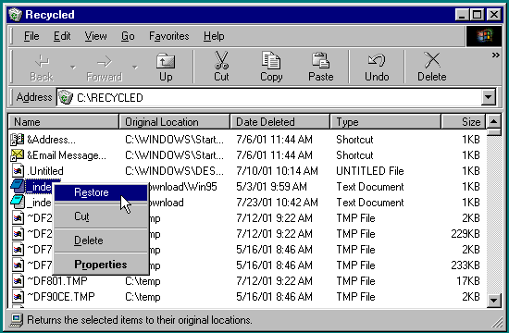The image size is (509, 333).
Task: Select the &Email Message... envelope icon
Action: [x=18, y=155]
